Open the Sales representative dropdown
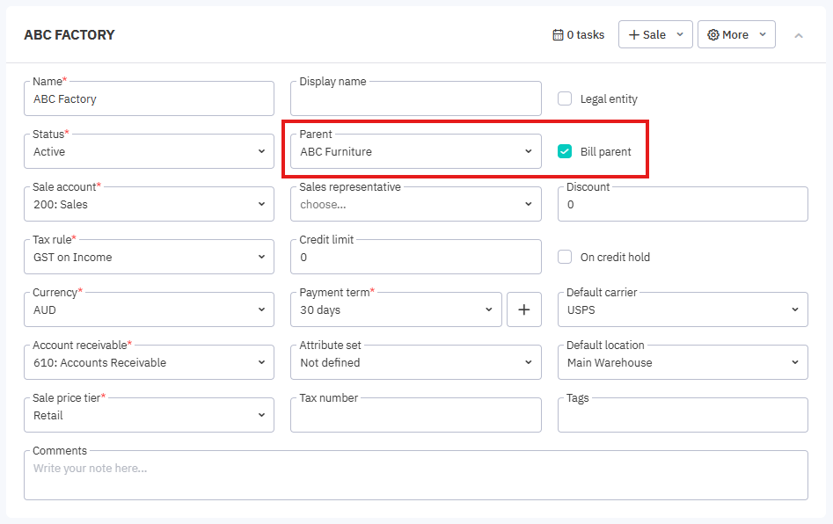 click(415, 205)
